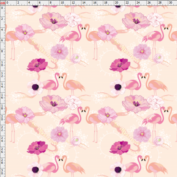
Task: Click the 30 mark on the vertical ruler
Action: pos(2,172)
